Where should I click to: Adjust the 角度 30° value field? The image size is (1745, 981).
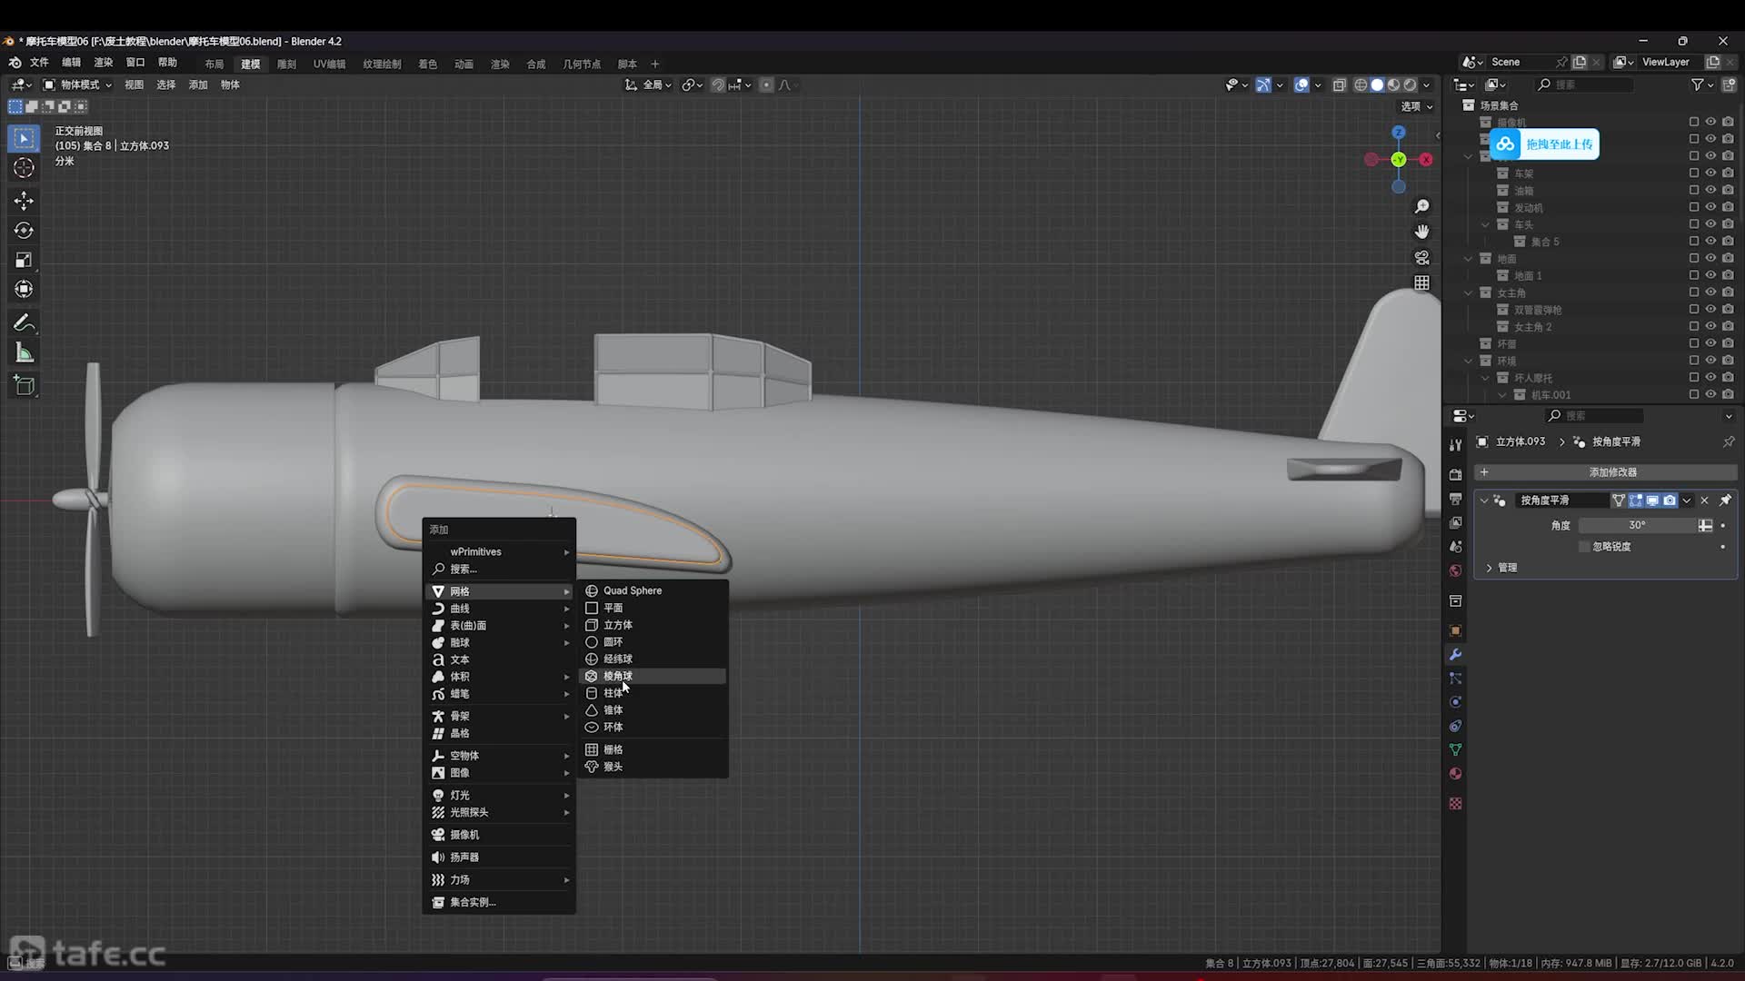click(x=1638, y=525)
